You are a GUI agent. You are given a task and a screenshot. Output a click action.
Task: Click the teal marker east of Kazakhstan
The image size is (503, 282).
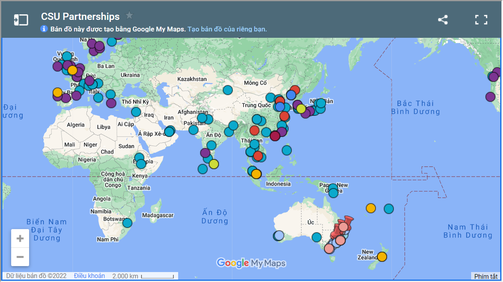point(228,90)
